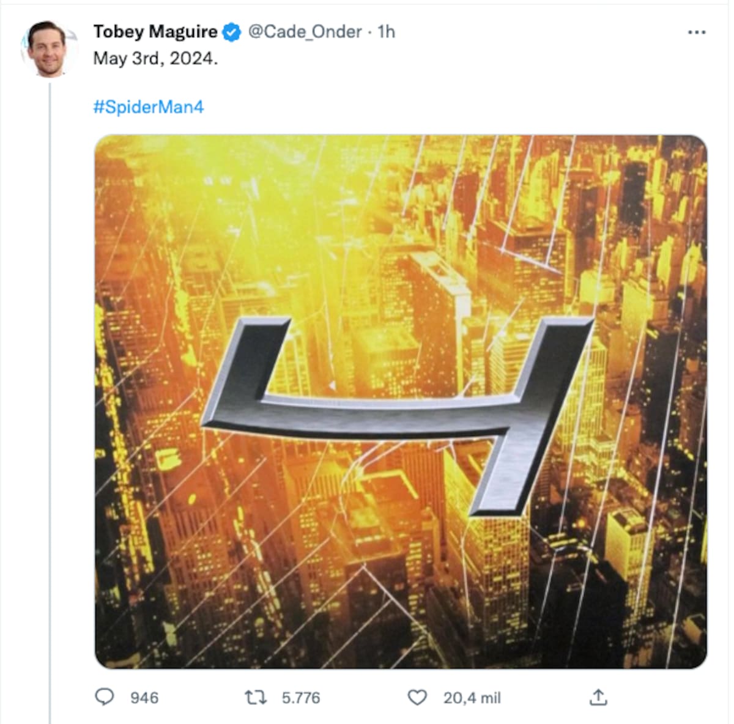Click the vertical thread line below the avatar

(x=50, y=367)
